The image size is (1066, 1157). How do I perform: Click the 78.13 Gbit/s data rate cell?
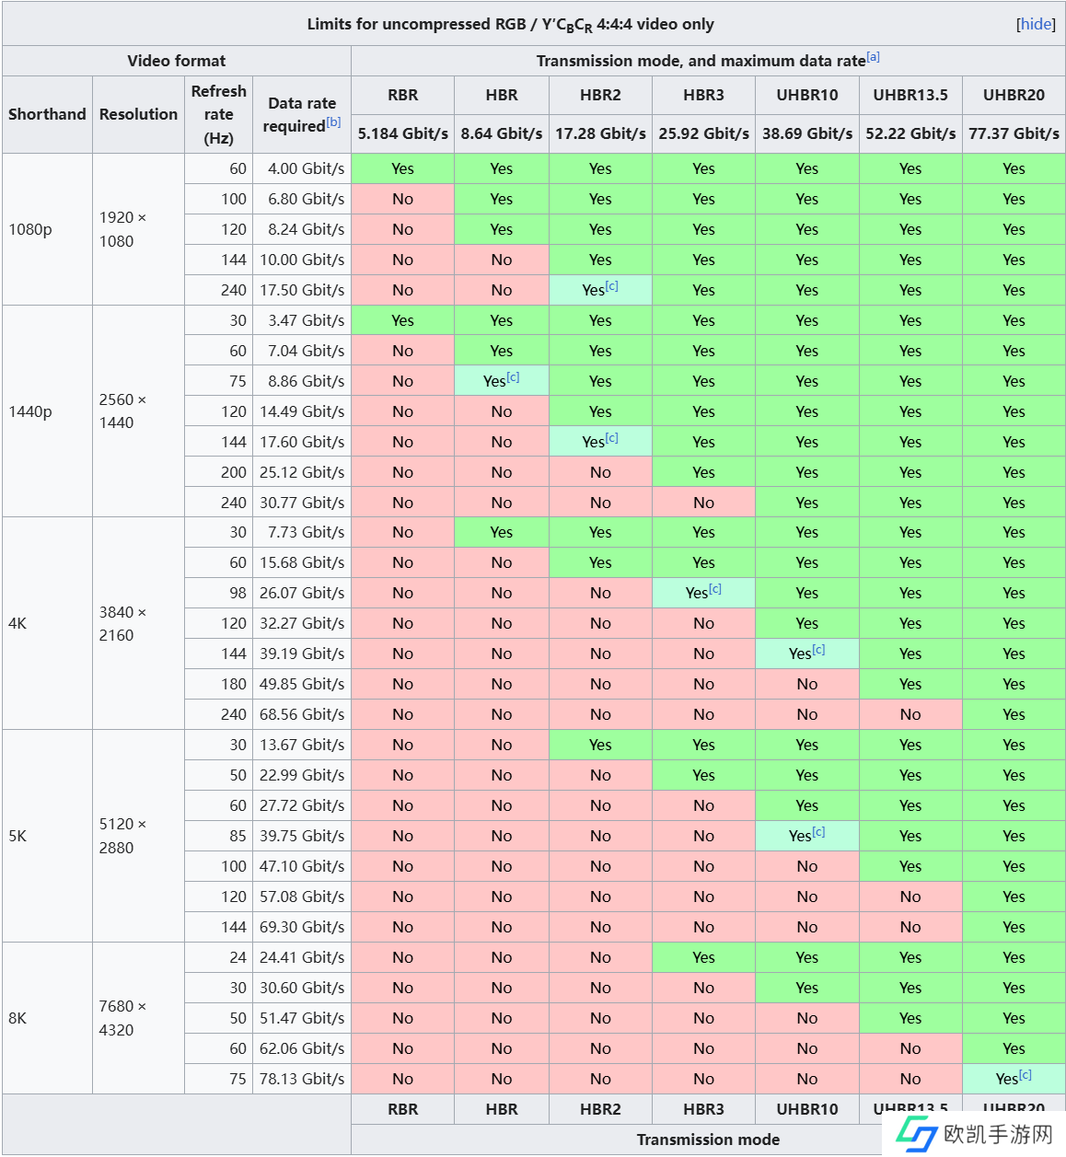point(302,1079)
